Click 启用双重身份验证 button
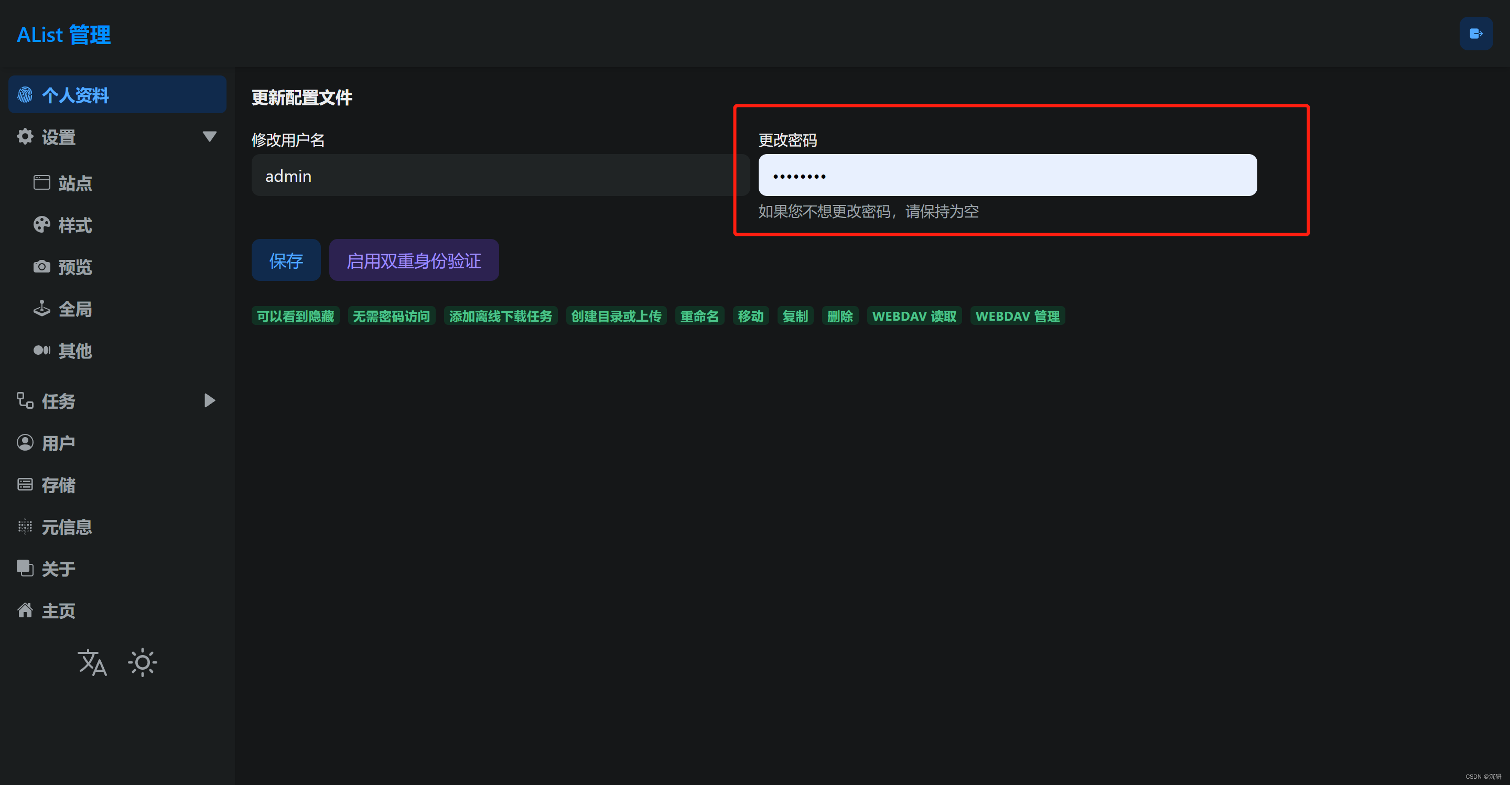Image resolution: width=1510 pixels, height=785 pixels. tap(414, 260)
